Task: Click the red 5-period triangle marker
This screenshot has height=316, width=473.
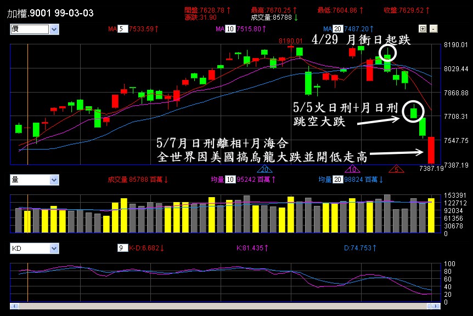Action: point(396,170)
